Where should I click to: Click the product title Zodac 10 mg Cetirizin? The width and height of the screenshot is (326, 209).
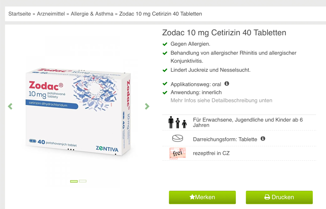[x=224, y=33]
